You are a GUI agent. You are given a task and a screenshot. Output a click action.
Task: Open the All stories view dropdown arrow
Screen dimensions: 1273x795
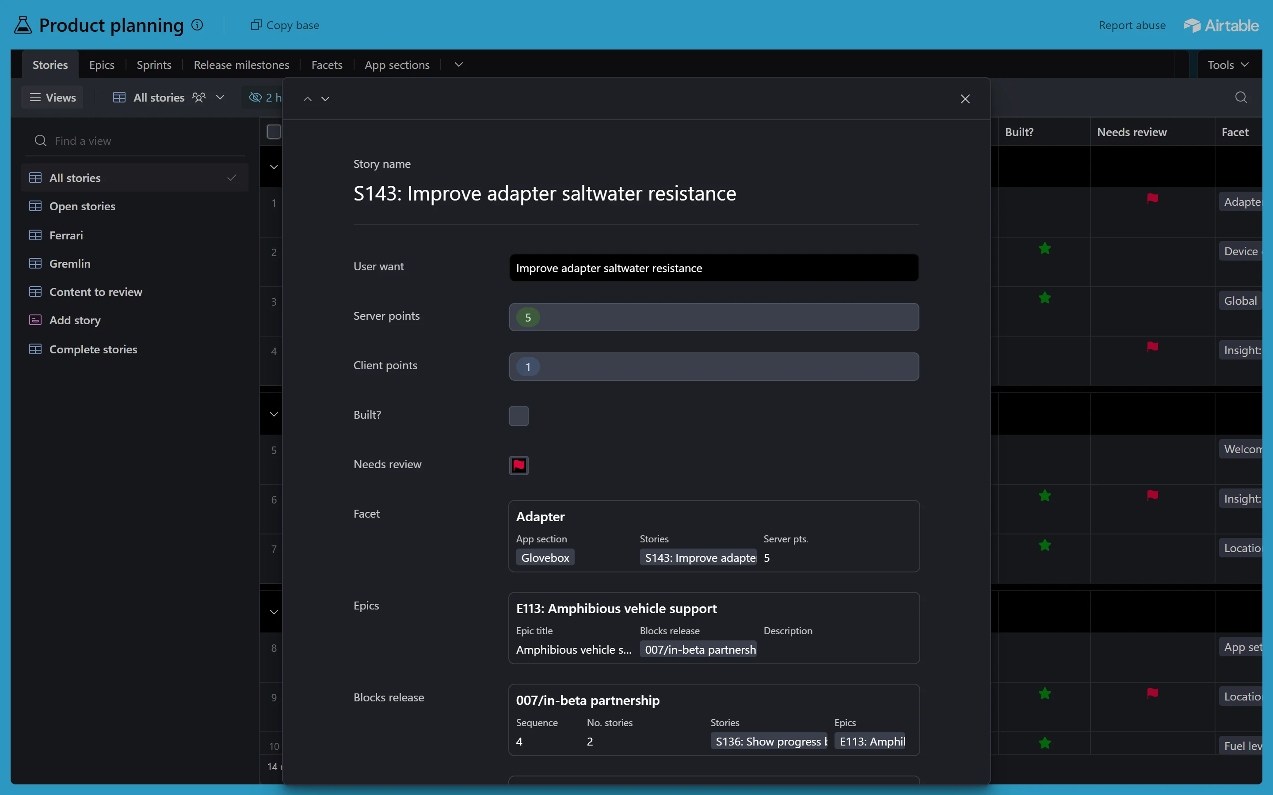pos(221,97)
